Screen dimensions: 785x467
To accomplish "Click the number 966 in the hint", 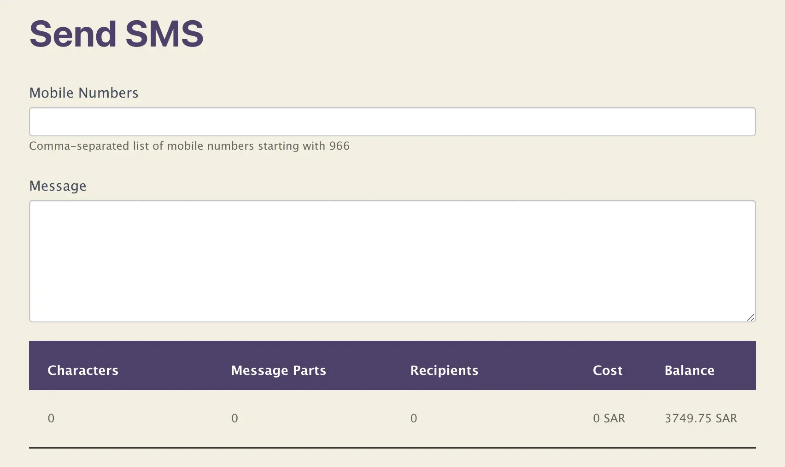I will (340, 146).
